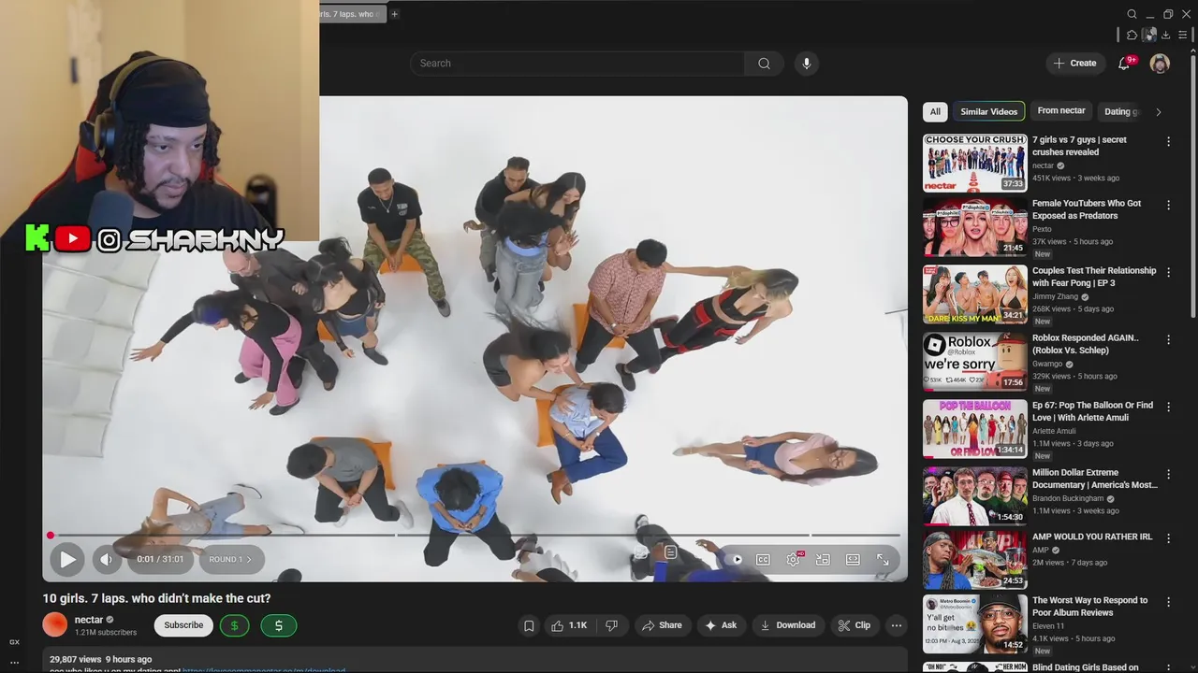Open Roblox Responded AGAIN video title
Screen dimensions: 1198x673
(x=1085, y=344)
